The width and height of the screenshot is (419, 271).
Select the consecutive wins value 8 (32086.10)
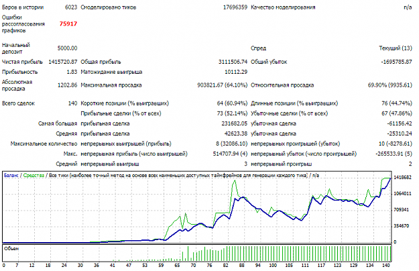pyautogui.click(x=232, y=144)
